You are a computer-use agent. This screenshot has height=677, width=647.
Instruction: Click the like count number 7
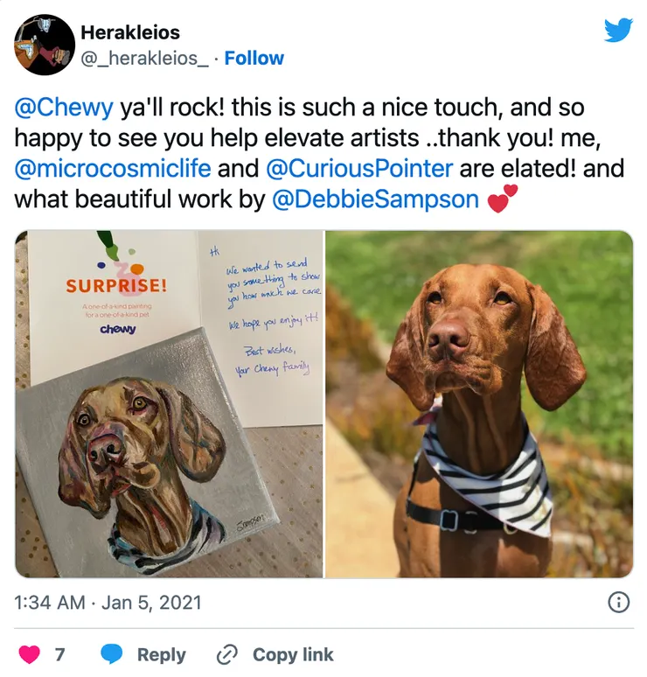pos(59,654)
